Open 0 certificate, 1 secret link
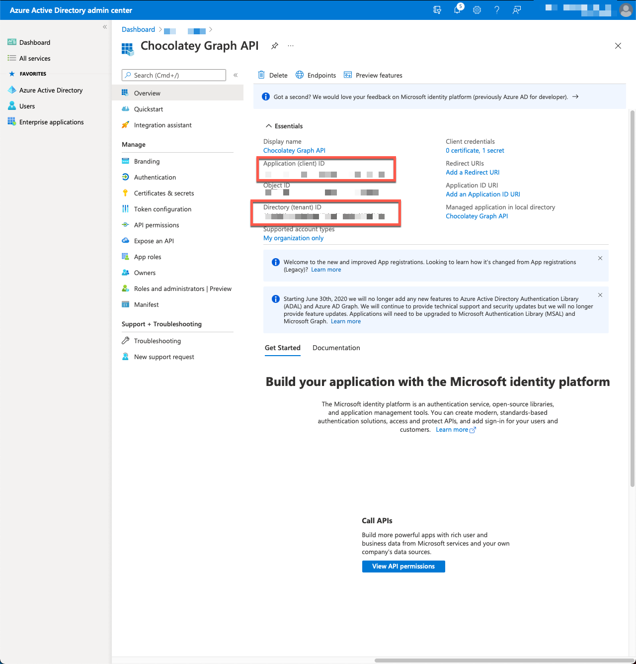Viewport: 636px width, 664px height. pyautogui.click(x=475, y=151)
